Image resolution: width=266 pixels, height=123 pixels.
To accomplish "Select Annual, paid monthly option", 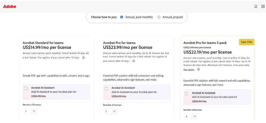I will pyautogui.click(x=121, y=17).
